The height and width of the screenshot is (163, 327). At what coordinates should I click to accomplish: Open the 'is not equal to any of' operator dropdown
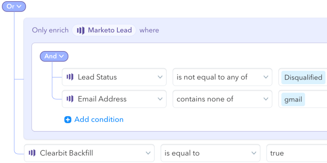222,77
